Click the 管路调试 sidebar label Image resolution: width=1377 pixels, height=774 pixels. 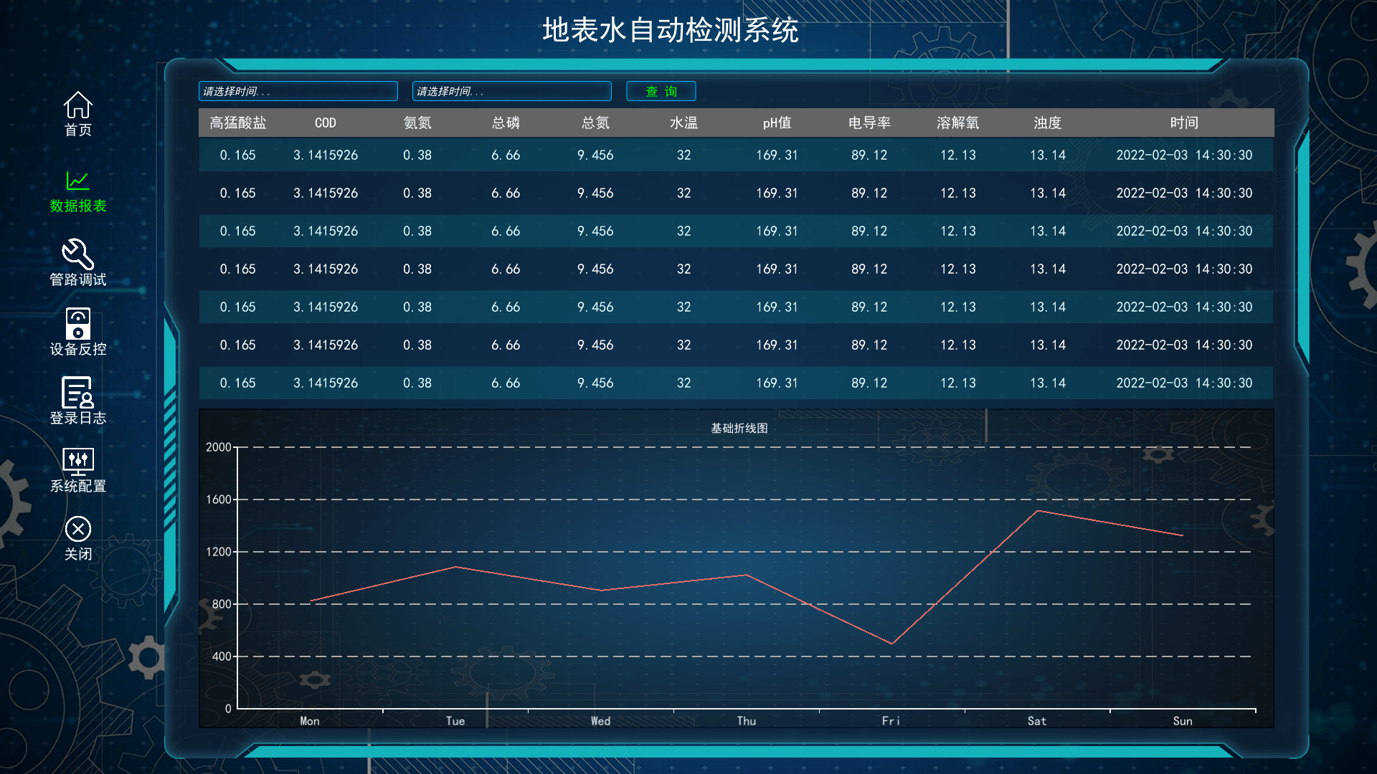(x=78, y=279)
